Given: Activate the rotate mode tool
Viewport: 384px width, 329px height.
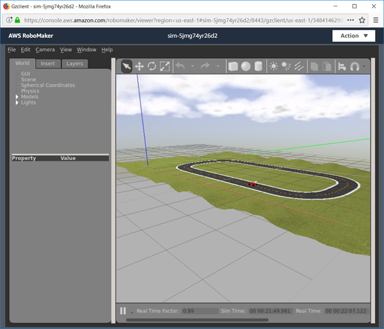Looking at the screenshot, I should coord(152,66).
